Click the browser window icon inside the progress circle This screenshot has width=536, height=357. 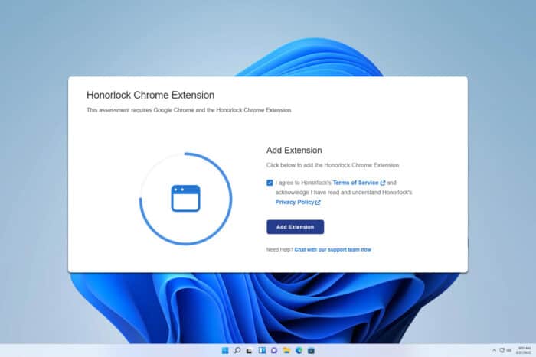click(185, 198)
